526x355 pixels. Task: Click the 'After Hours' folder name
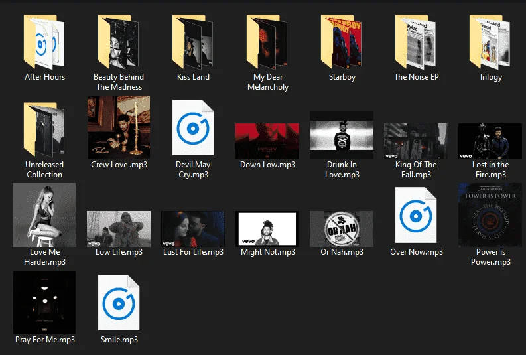tap(44, 77)
